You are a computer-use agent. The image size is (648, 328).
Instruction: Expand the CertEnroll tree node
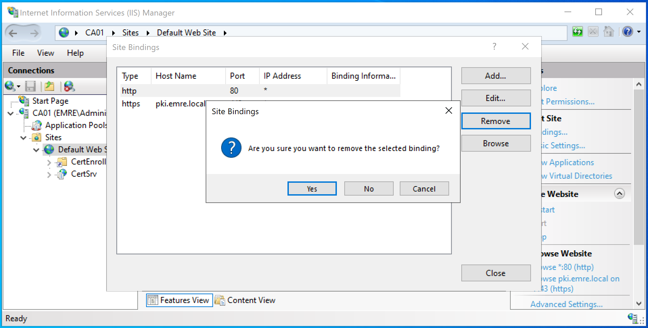[x=49, y=162]
